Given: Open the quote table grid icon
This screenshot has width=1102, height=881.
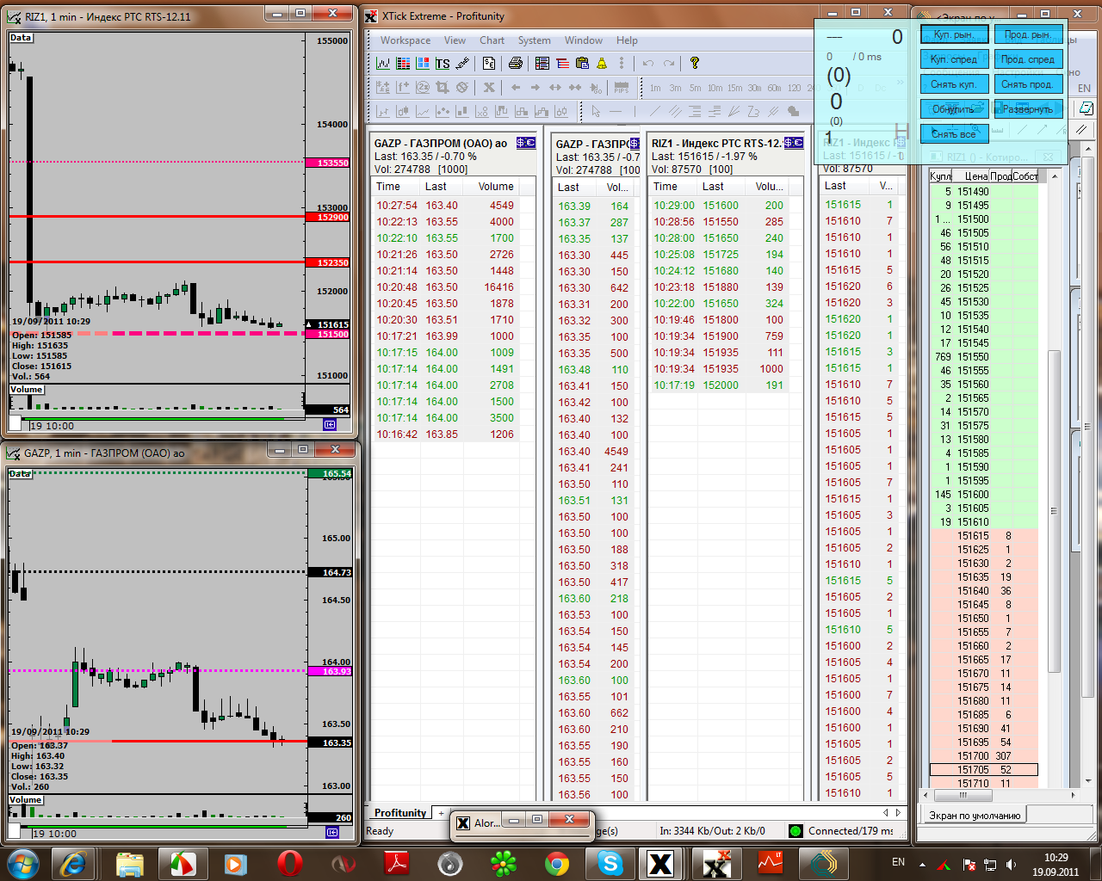Looking at the screenshot, I should click(403, 64).
